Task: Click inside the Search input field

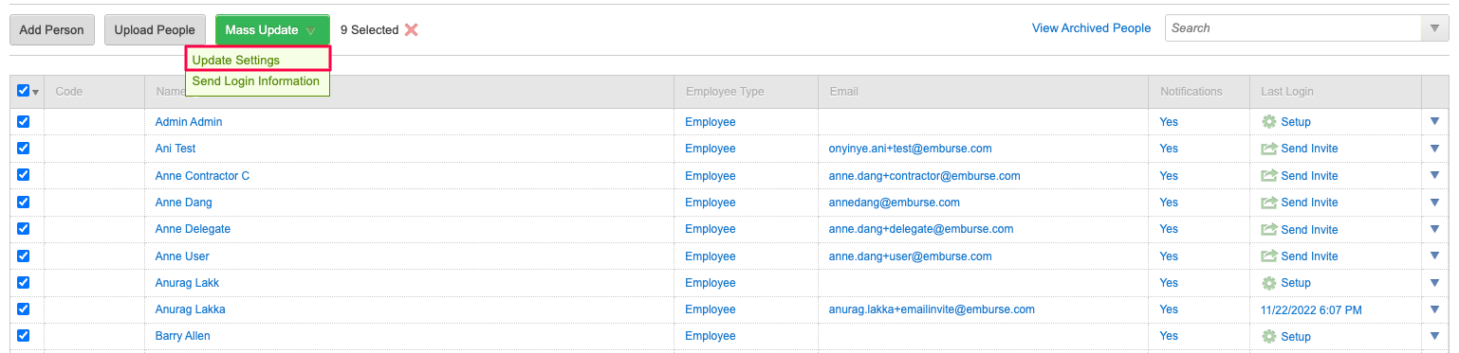Action: (1295, 28)
